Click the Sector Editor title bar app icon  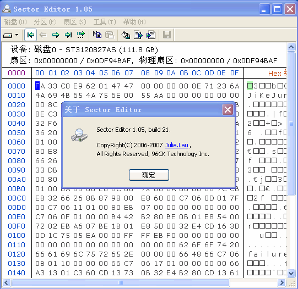tap(7, 9)
